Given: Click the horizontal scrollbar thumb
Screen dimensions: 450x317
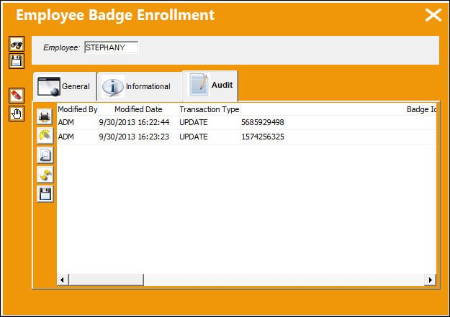Looking at the screenshot, I should [106, 280].
